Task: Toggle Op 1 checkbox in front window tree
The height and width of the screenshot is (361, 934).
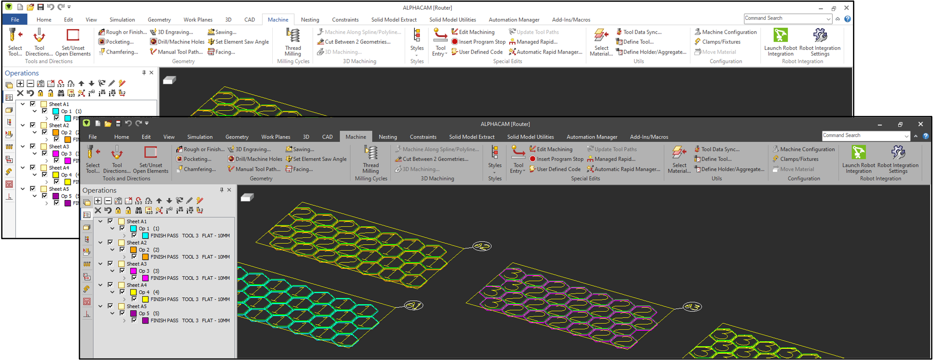Action: pyautogui.click(x=122, y=228)
